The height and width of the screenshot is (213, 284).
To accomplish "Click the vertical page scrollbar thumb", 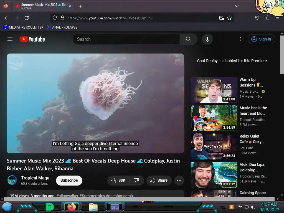I will (x=282, y=54).
